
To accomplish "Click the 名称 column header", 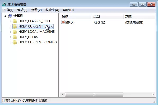I will 76,16.
